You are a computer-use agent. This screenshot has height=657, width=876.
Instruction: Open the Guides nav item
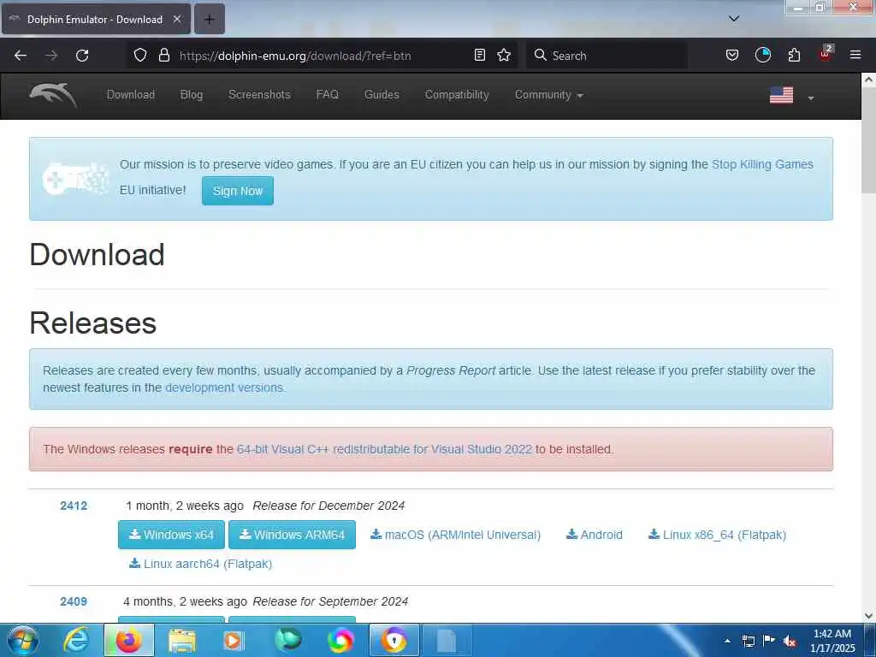point(382,95)
